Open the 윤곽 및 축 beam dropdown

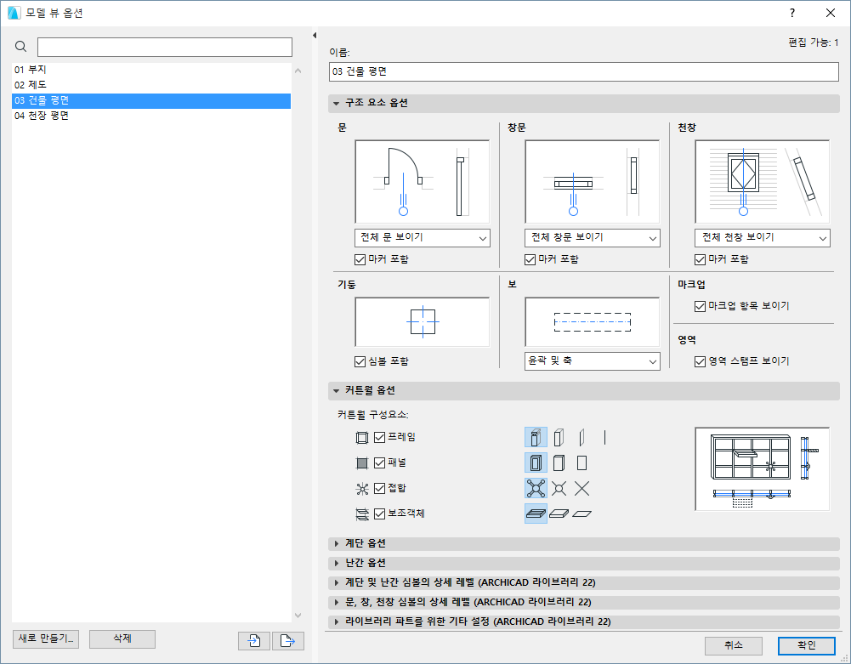[592, 360]
